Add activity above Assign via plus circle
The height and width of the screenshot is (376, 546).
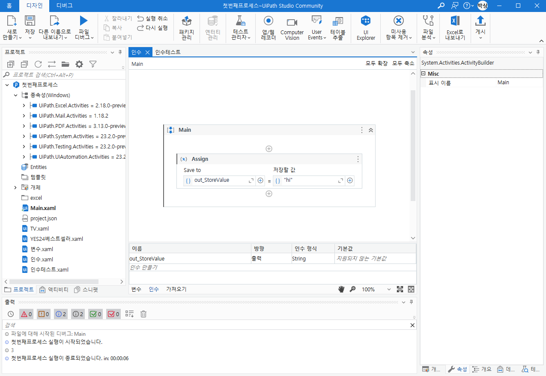coord(269,149)
